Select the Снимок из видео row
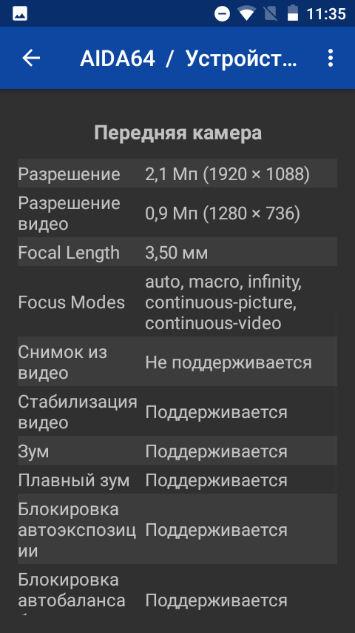 click(177, 361)
